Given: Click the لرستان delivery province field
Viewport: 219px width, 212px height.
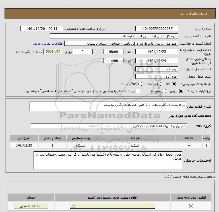Looking at the screenshot, I should pos(156,69).
